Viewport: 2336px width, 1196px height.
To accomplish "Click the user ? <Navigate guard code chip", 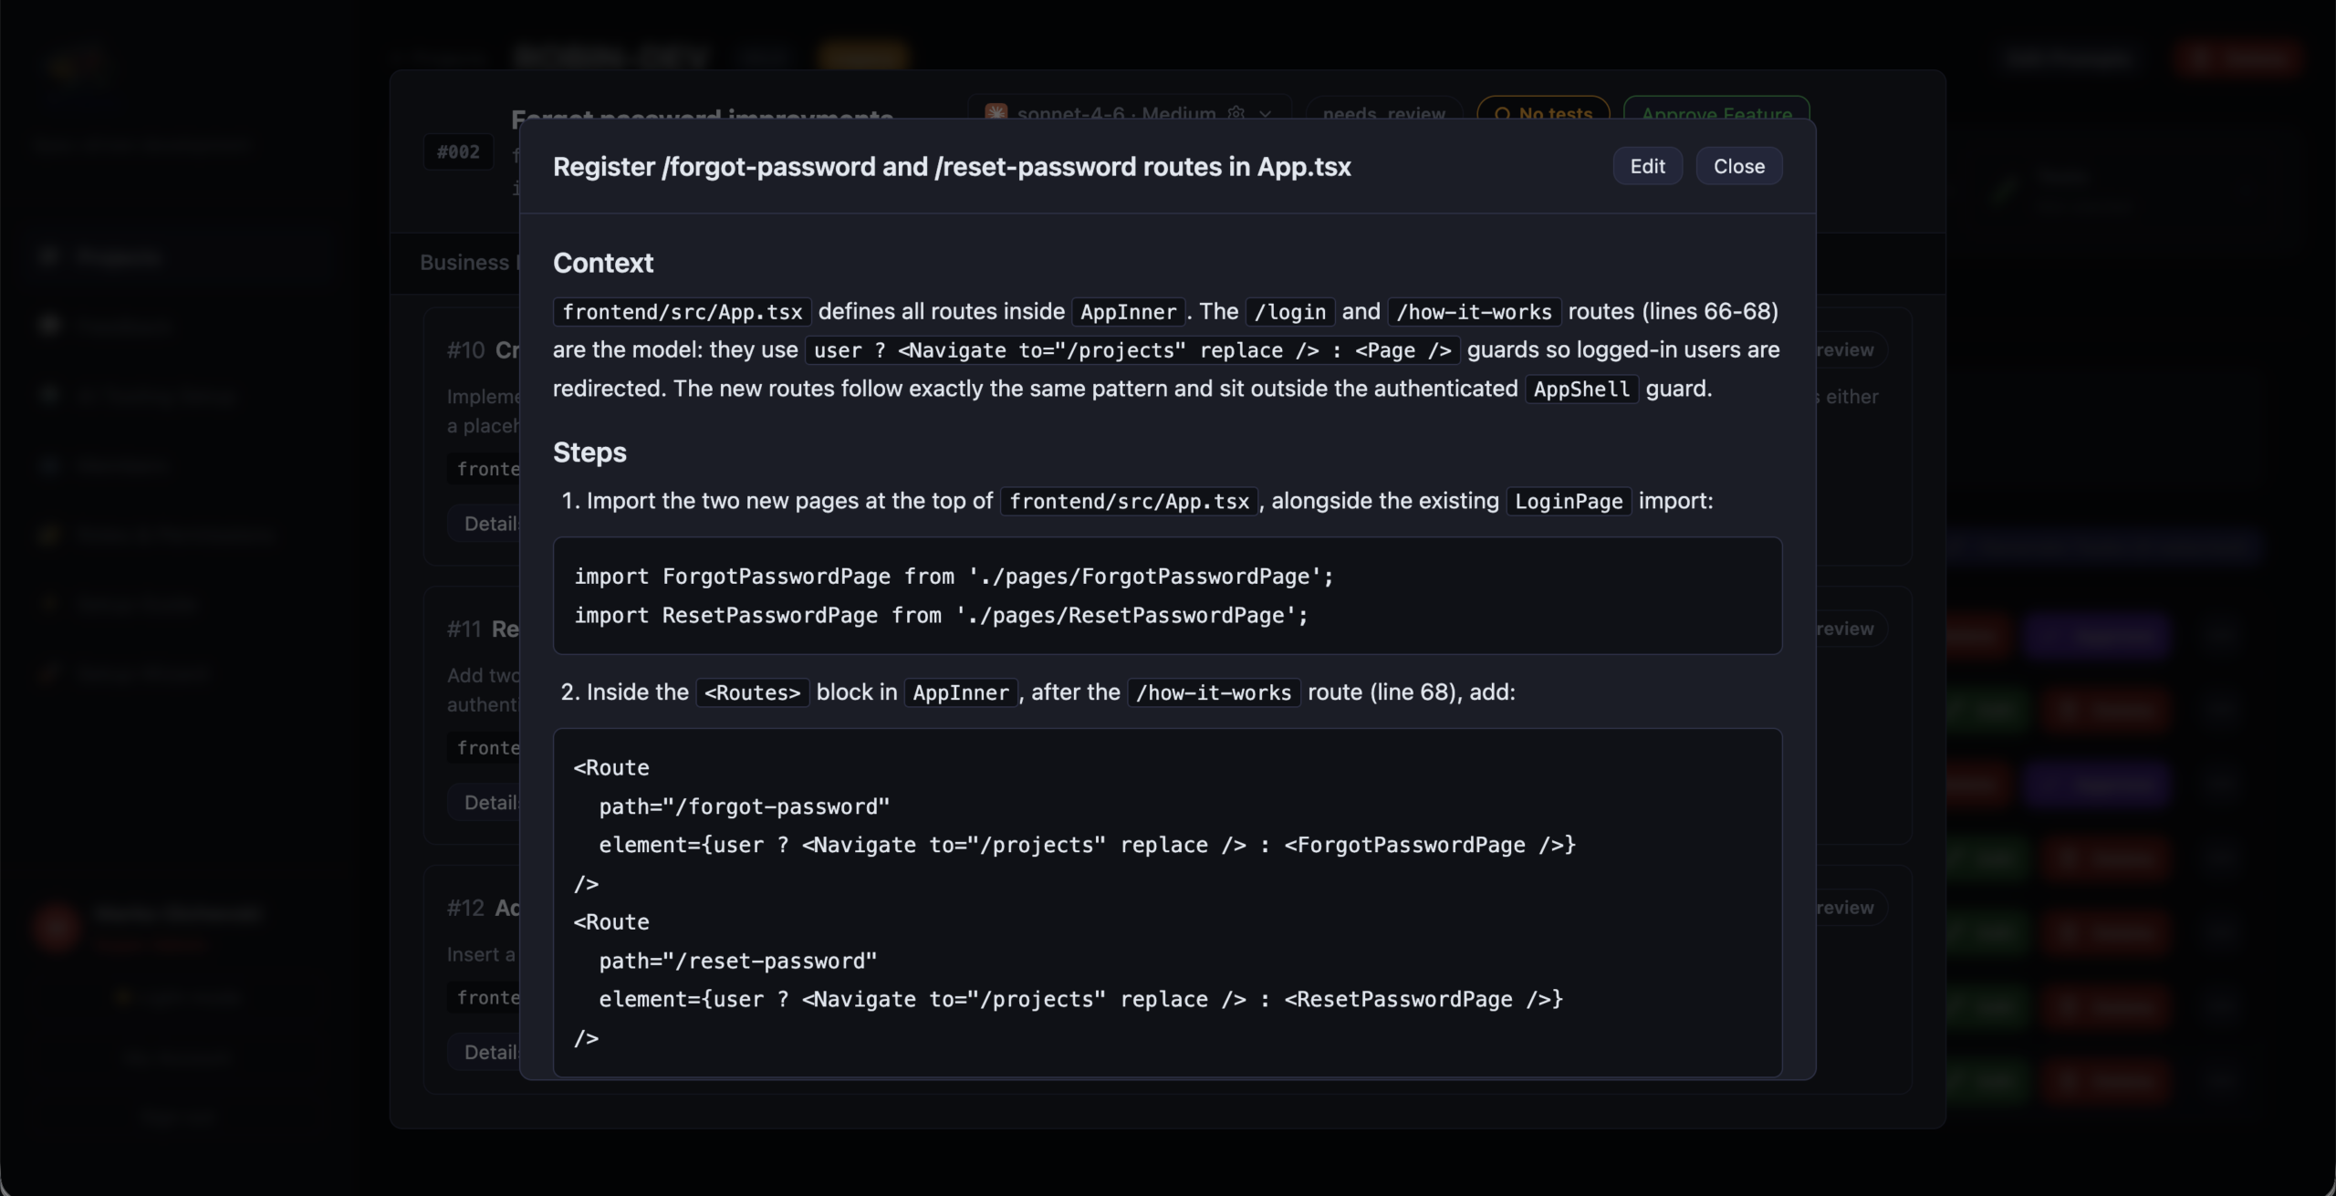I will pos(1132,350).
